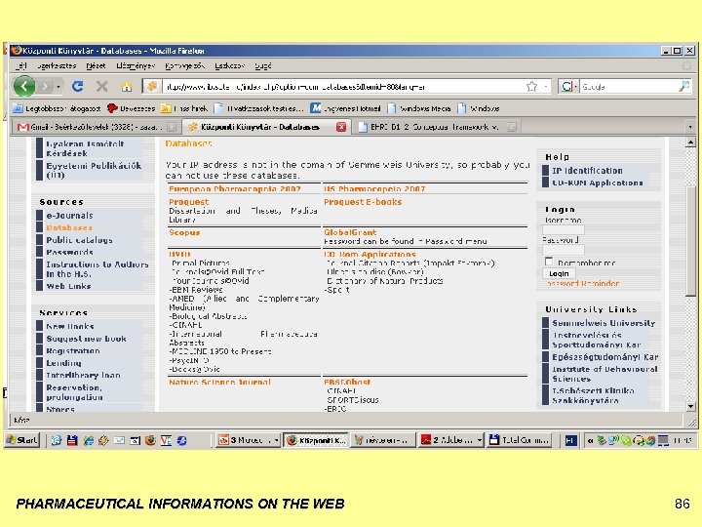702x527 pixels.
Task: Open the history dropdown next to the forward button
Action: tap(58, 86)
